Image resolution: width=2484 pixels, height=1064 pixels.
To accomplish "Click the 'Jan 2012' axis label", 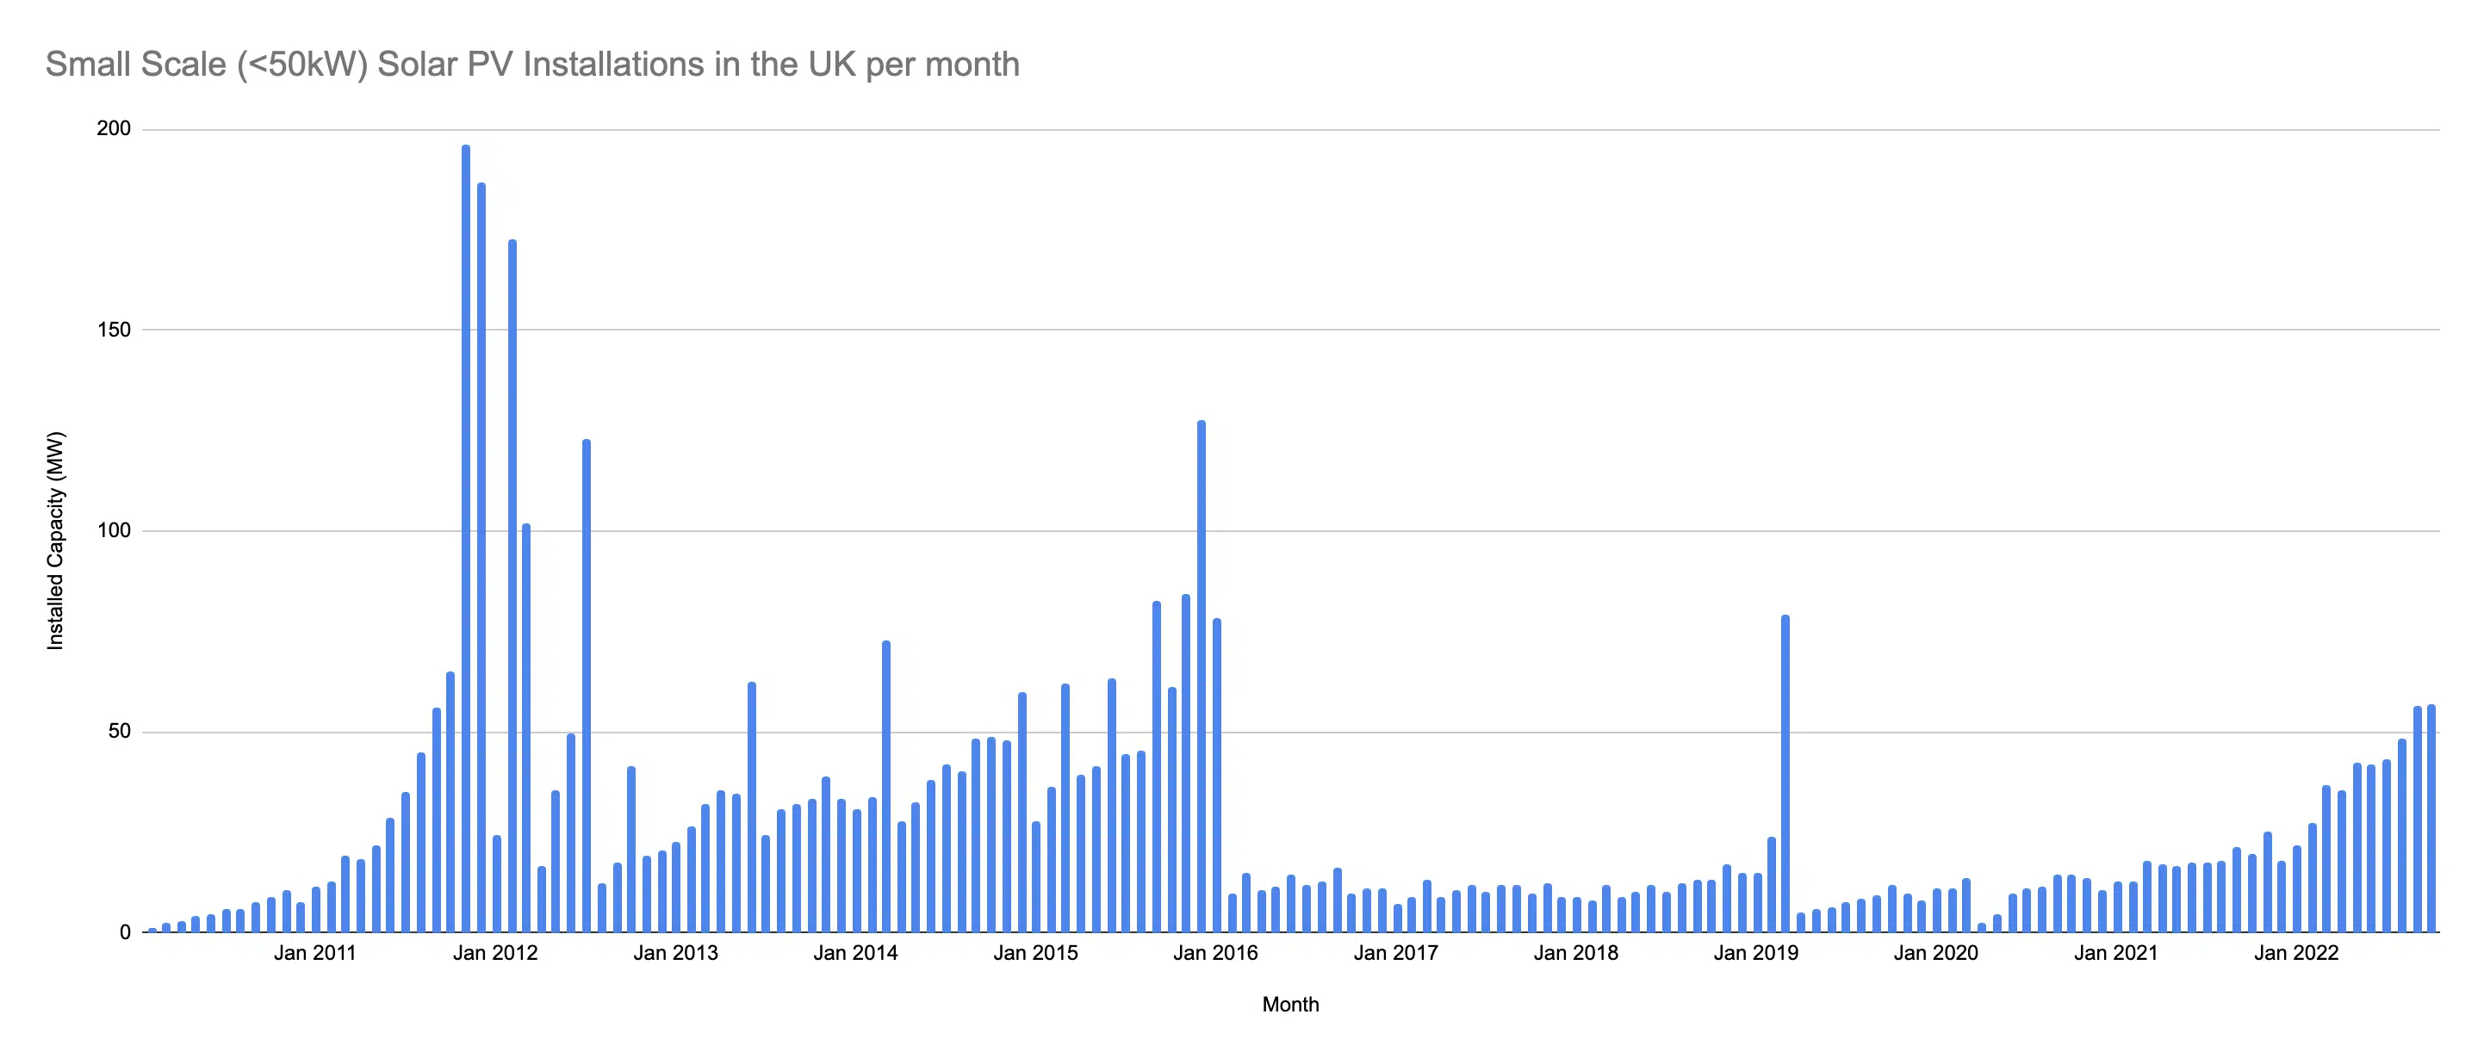I will (x=495, y=953).
